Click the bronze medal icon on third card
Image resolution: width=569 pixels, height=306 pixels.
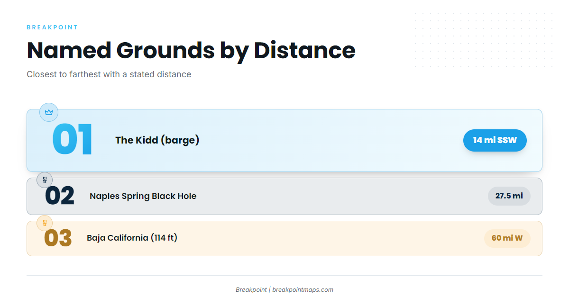[x=45, y=223]
